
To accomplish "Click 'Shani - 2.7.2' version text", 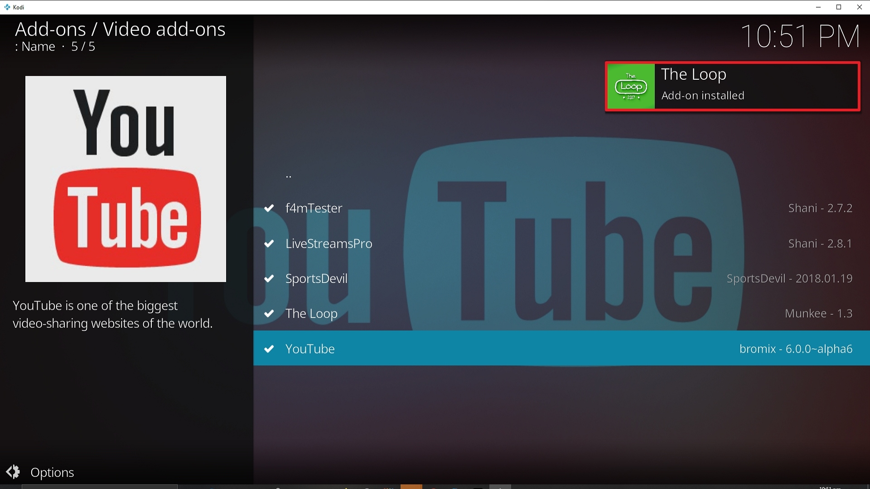I will pyautogui.click(x=820, y=208).
